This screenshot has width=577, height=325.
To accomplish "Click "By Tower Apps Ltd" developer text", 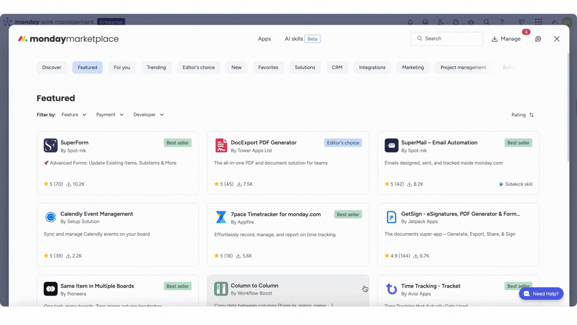I will coord(251,150).
